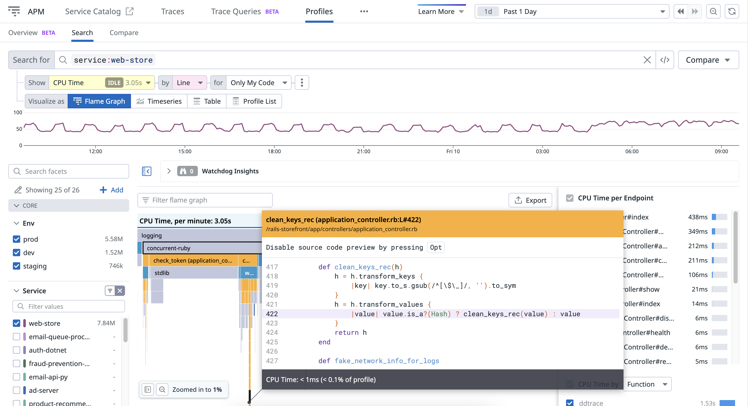Toggle raw query code editor icon
The width and height of the screenshot is (748, 406).
tap(664, 60)
